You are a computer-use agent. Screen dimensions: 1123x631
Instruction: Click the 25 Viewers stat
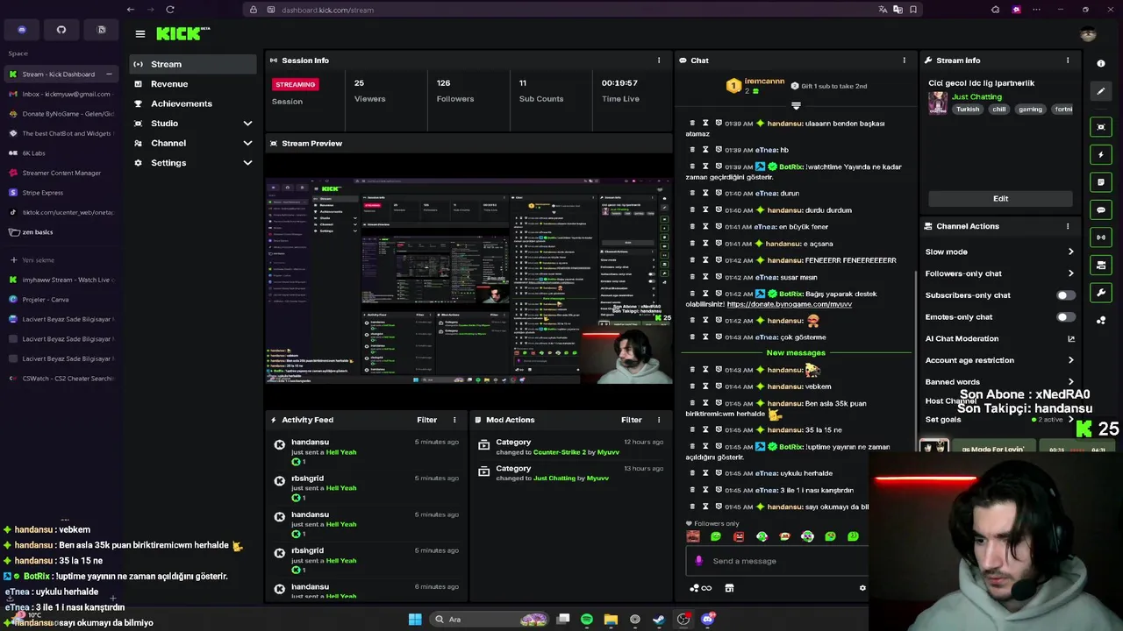pyautogui.click(x=369, y=90)
